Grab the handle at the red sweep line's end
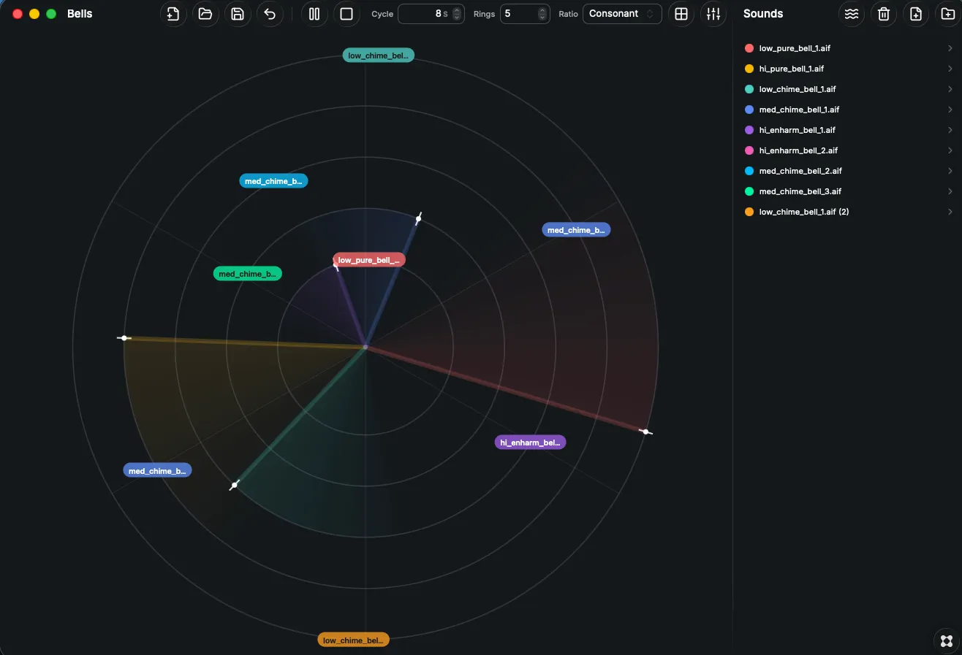Viewport: 962px width, 655px height. coord(645,432)
